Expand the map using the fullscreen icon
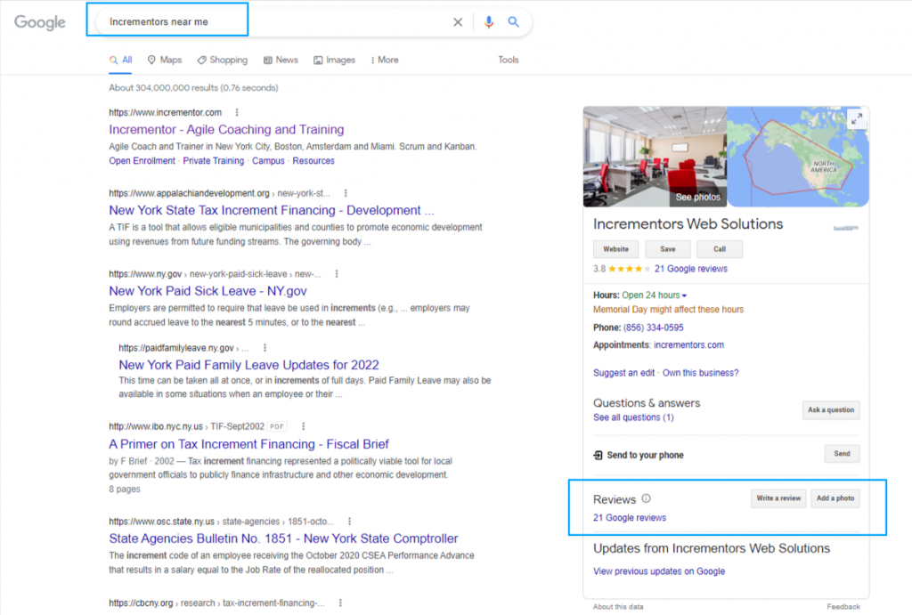Viewport: 912px width, 615px height. 858,117
